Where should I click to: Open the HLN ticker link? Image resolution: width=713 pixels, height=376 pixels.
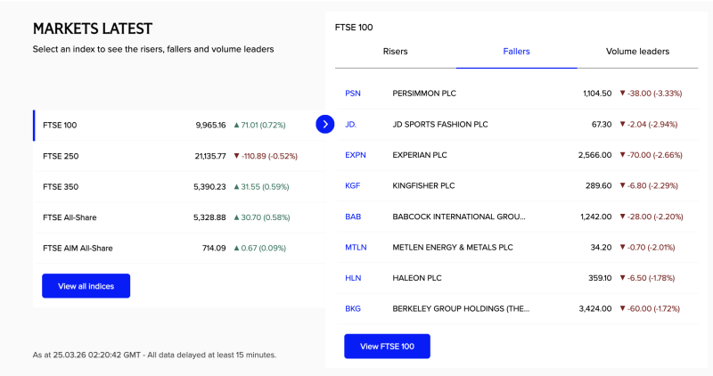pyautogui.click(x=353, y=278)
